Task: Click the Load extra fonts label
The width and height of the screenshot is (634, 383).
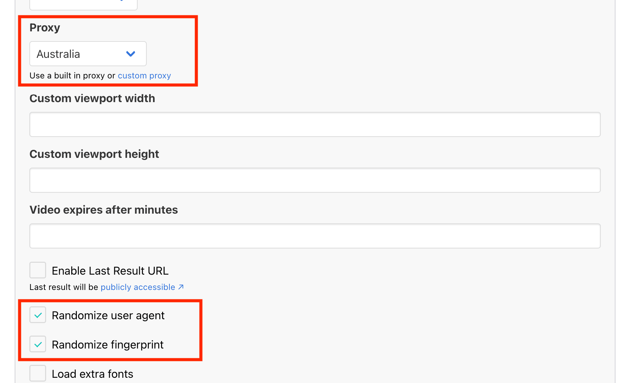Action: 92,373
